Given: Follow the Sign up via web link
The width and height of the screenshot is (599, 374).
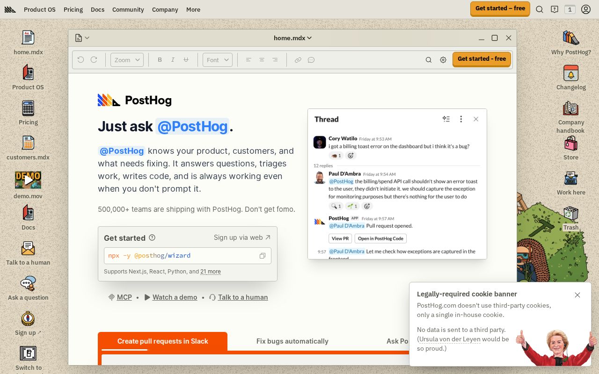Looking at the screenshot, I should pos(242,237).
